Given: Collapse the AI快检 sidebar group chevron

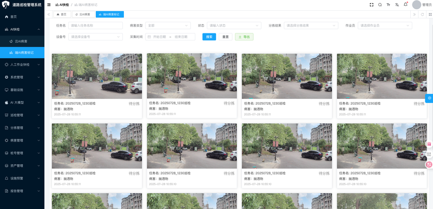Looking at the screenshot, I should pos(38,29).
